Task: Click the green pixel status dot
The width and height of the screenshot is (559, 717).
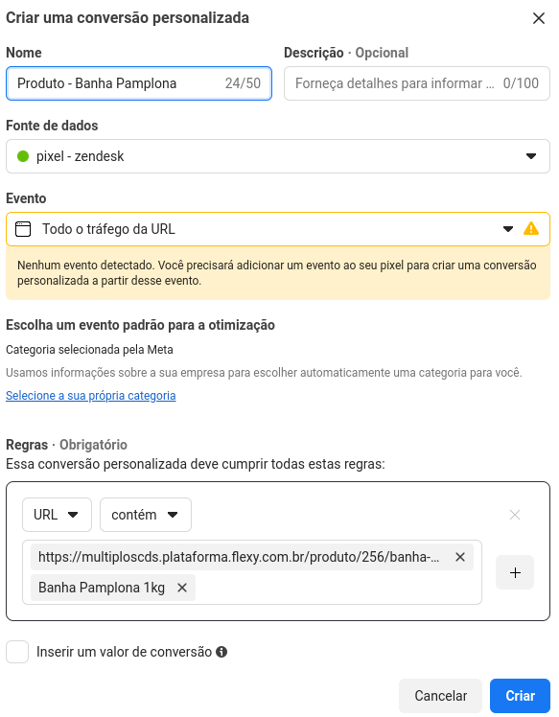Action: click(23, 156)
